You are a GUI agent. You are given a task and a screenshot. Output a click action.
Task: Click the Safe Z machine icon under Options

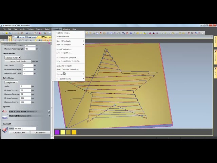(5, 111)
